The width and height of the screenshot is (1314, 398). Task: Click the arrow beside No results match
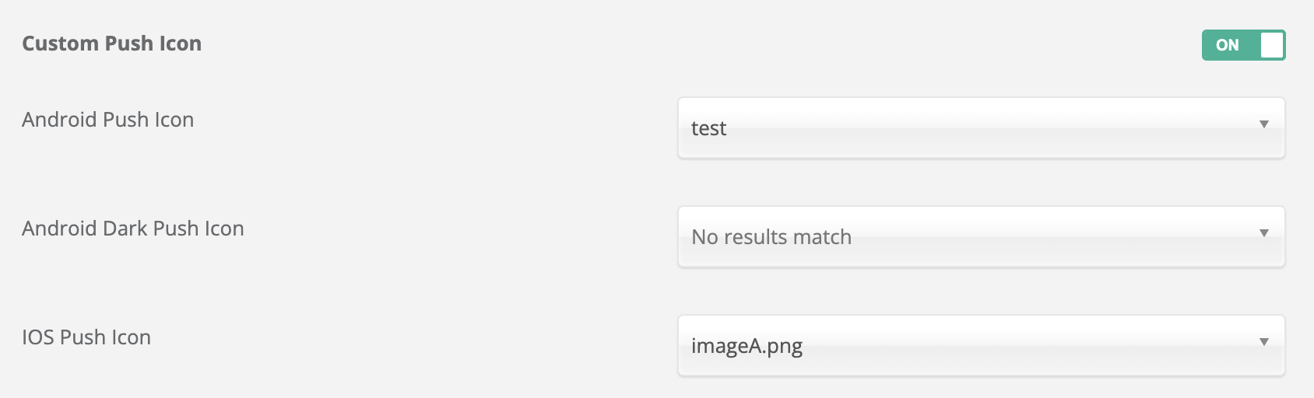click(x=1264, y=233)
